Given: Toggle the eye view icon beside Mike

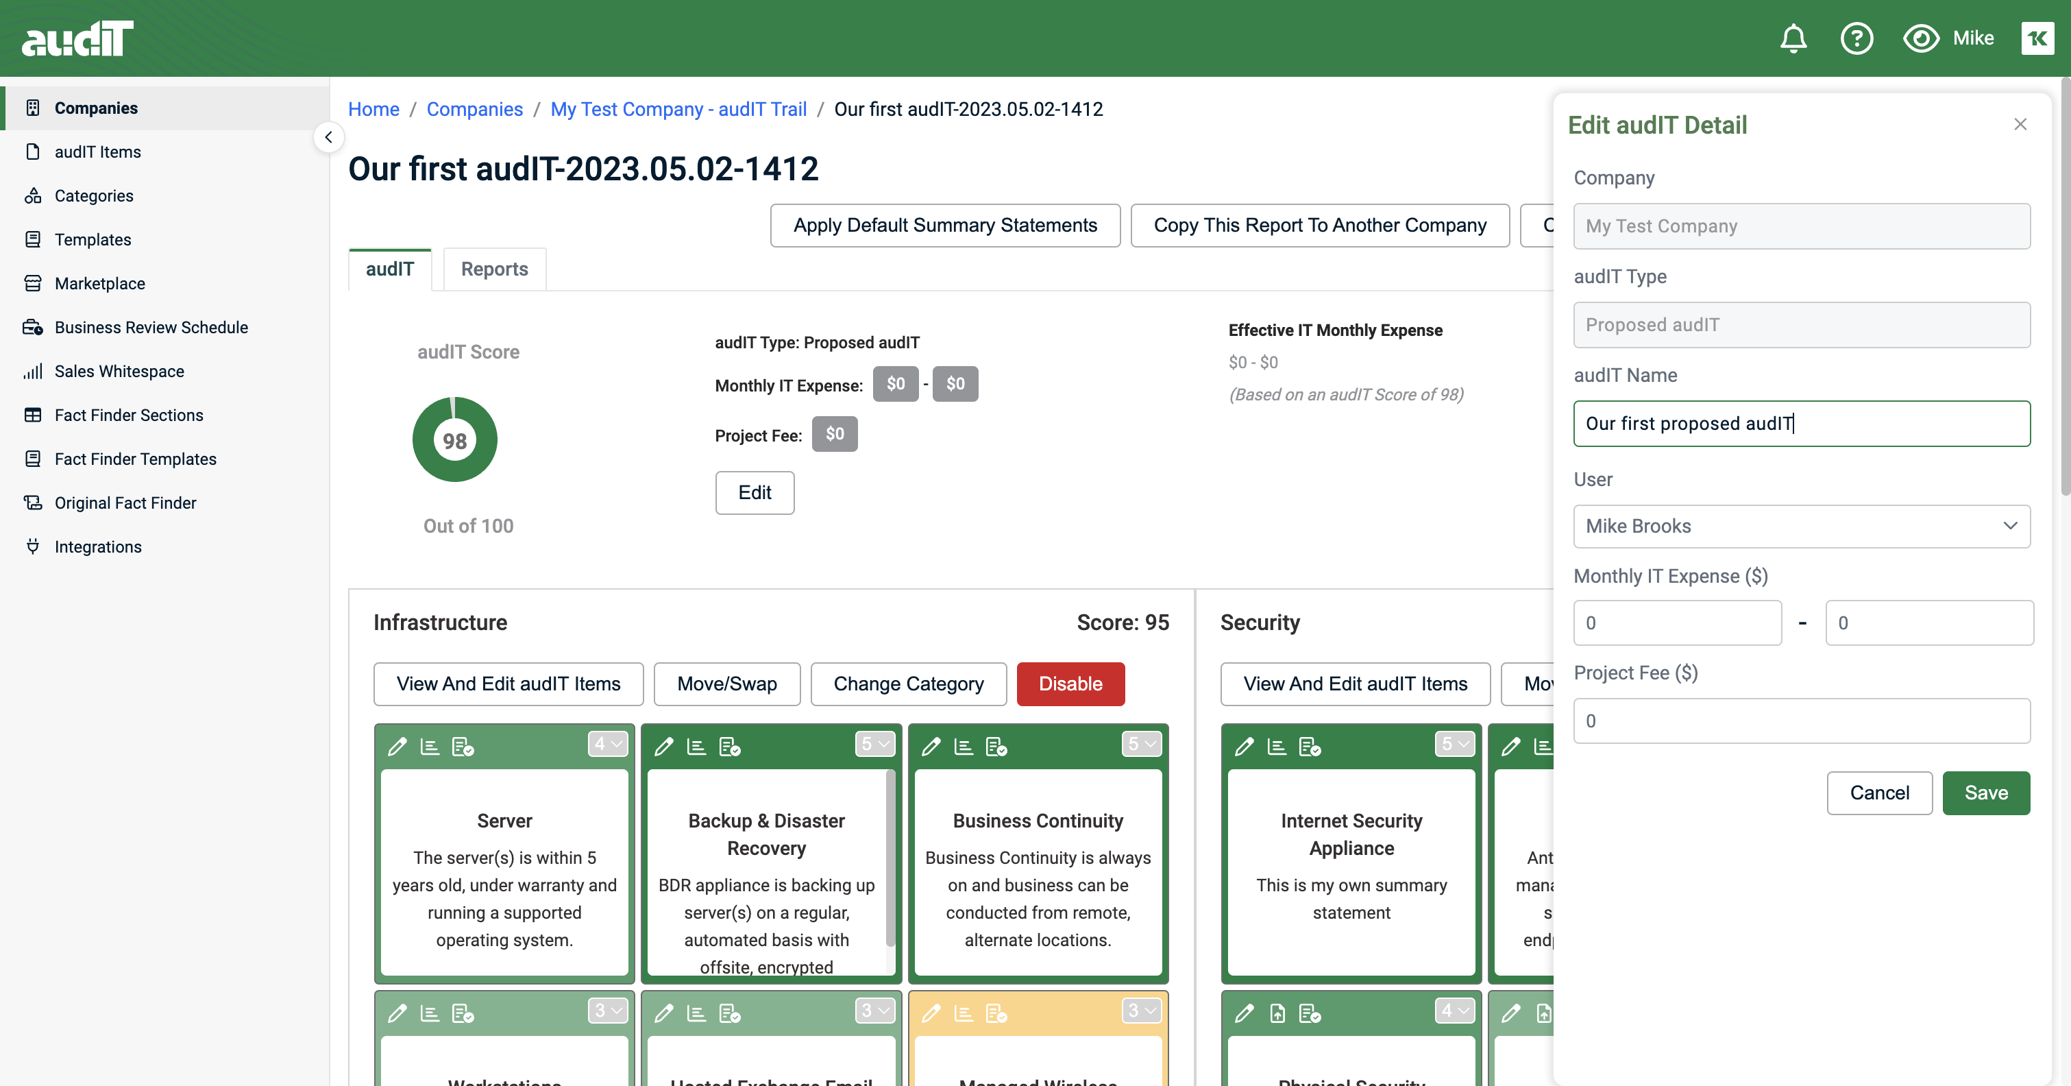Looking at the screenshot, I should coord(1921,38).
